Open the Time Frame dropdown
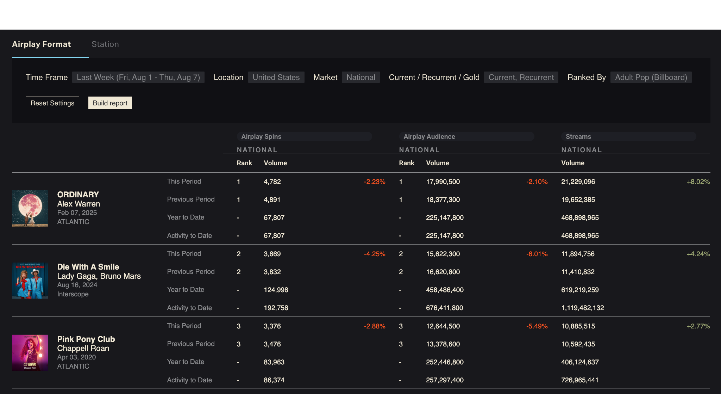Viewport: 721px width, 394px height. (138, 77)
